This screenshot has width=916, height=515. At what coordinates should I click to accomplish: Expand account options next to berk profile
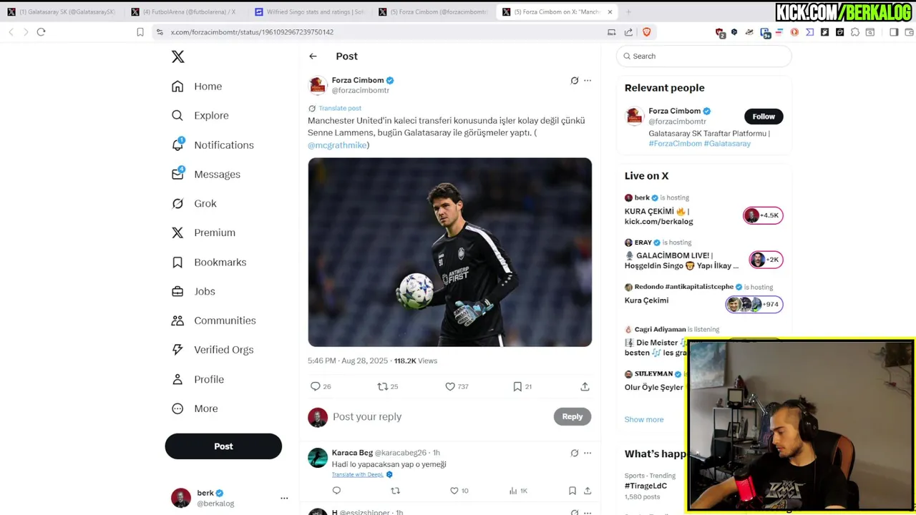pos(284,498)
